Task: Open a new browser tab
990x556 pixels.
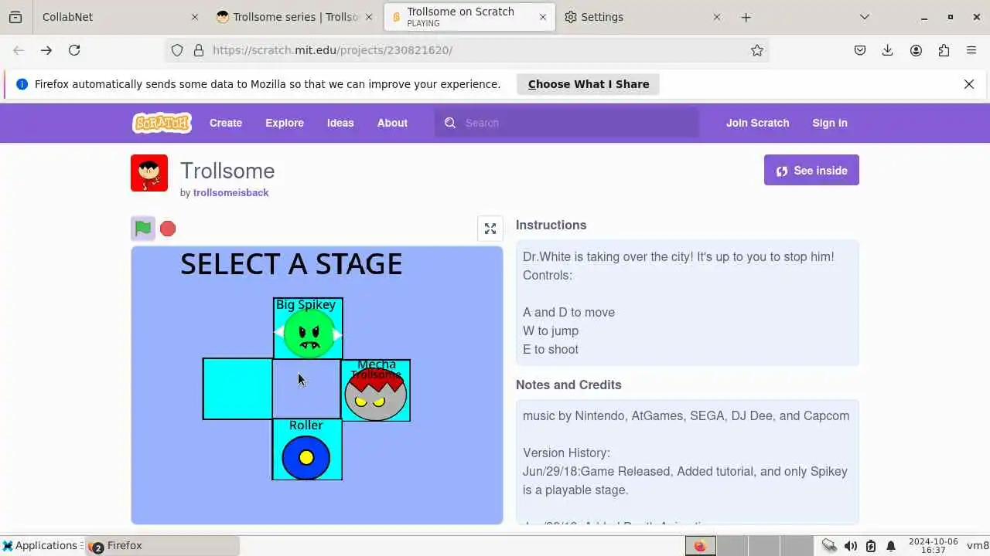Action: coord(746,17)
